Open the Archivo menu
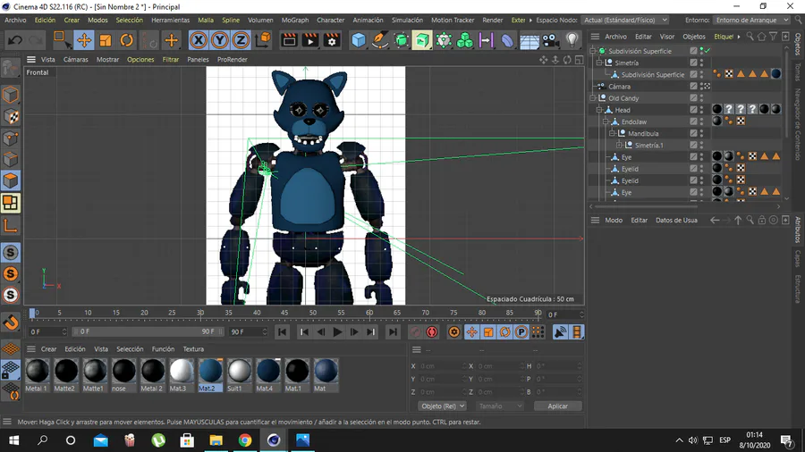 click(15, 20)
